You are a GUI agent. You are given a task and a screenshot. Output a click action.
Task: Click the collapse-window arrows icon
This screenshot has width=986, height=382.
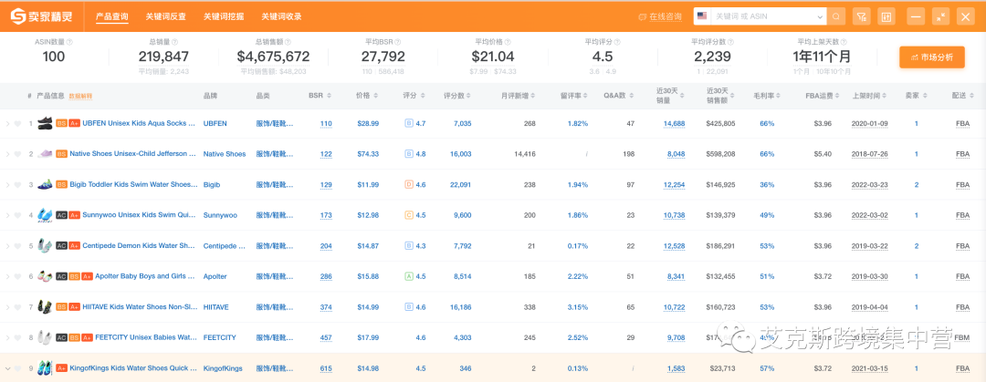point(941,16)
